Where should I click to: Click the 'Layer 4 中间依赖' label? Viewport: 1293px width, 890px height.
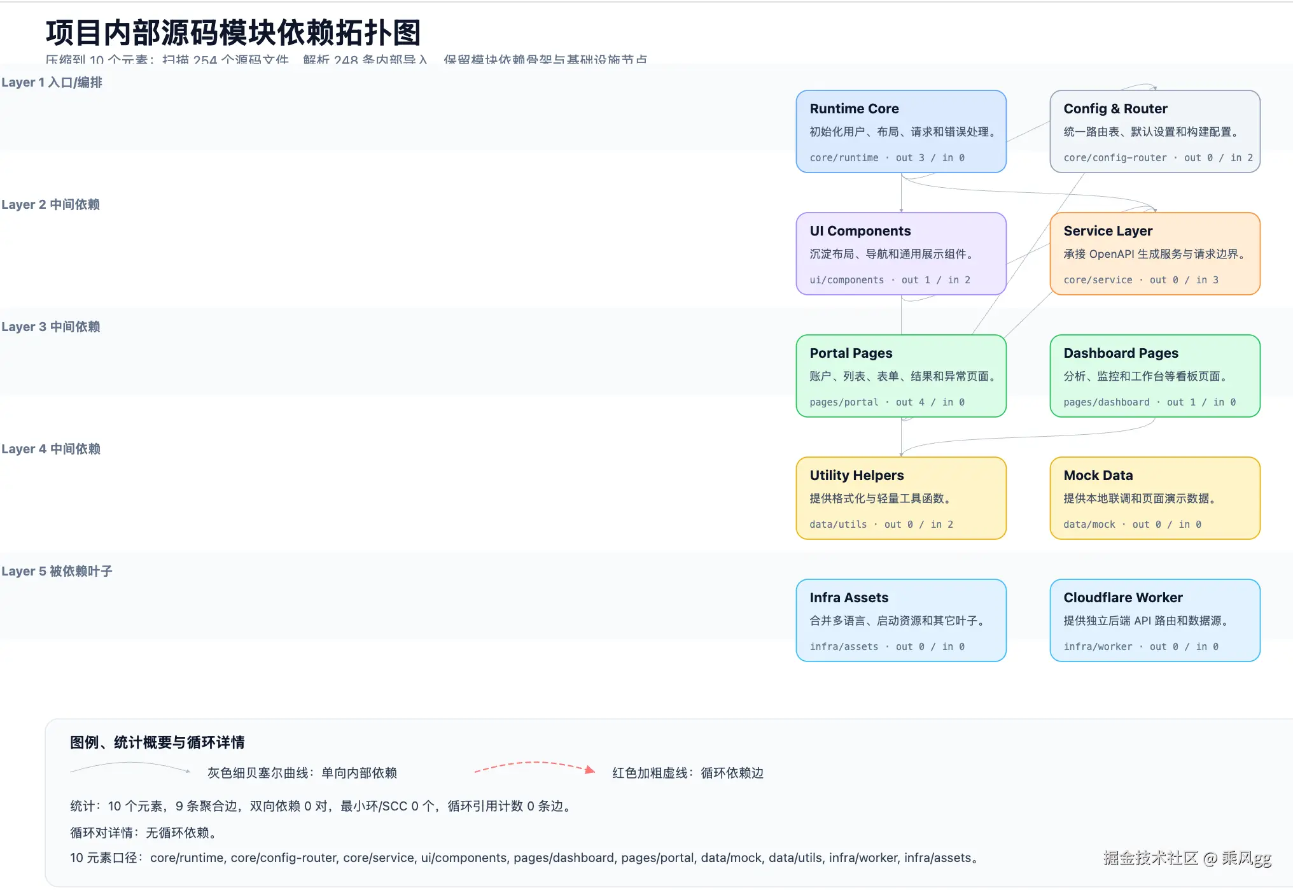(x=51, y=449)
